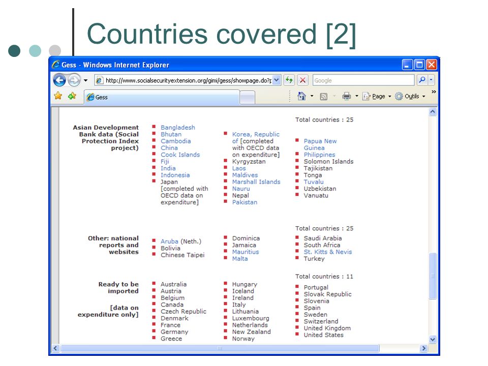Open the Laos country link
This screenshot has height=366, width=488.
[239, 168]
